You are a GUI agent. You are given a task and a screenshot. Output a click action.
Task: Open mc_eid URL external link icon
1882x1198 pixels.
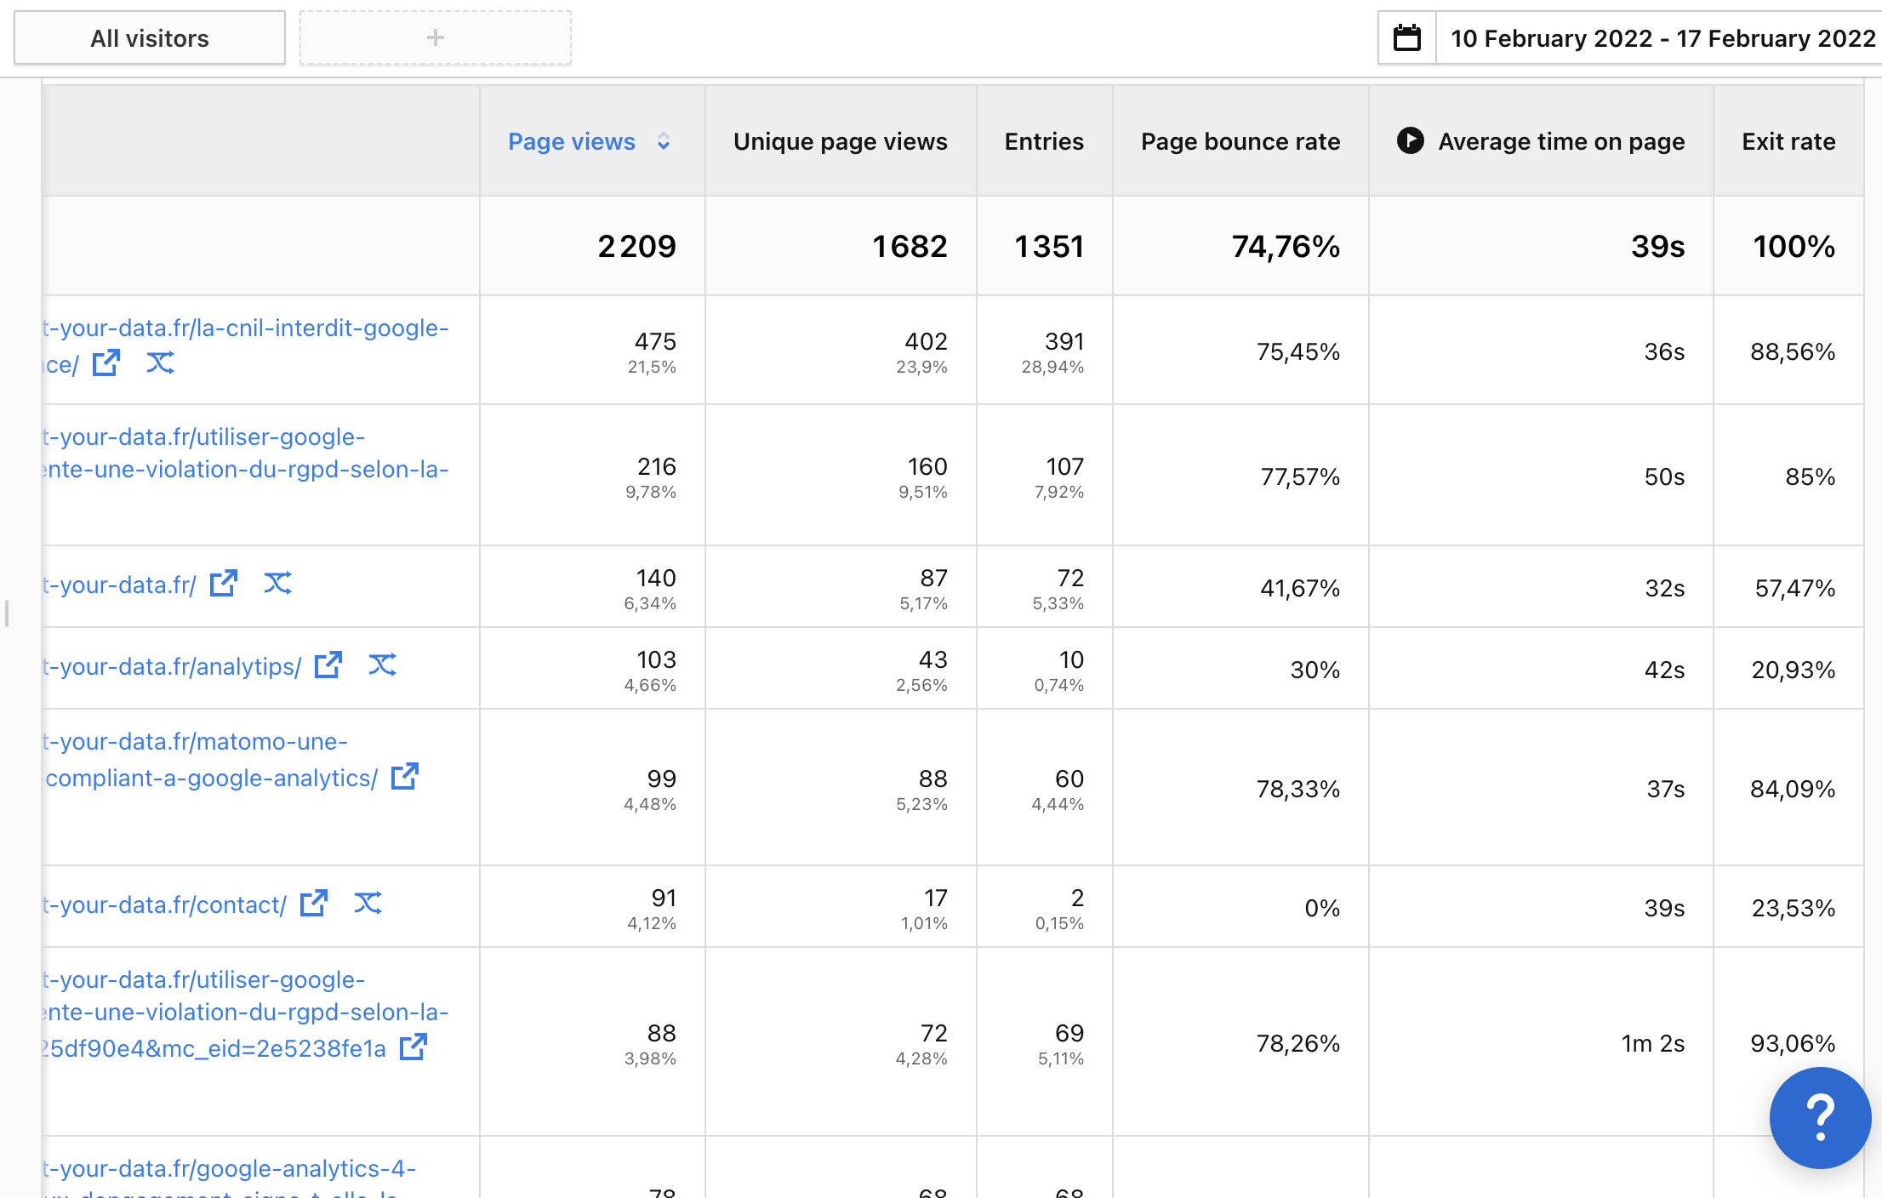point(413,1047)
